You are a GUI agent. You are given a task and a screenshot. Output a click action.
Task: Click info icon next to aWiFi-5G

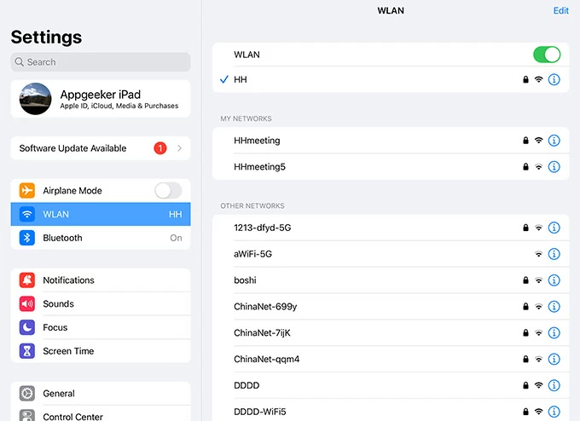pyautogui.click(x=554, y=254)
